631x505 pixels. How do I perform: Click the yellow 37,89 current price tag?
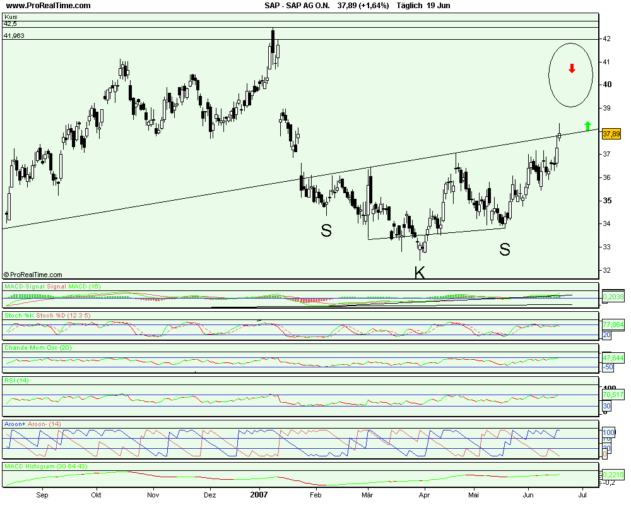coord(611,134)
